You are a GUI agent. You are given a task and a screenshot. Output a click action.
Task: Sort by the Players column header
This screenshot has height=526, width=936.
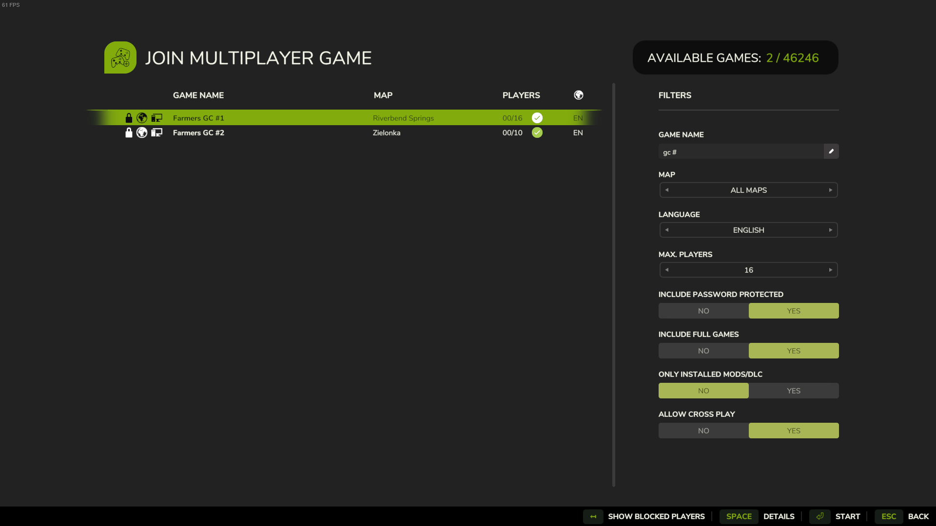tap(521, 95)
